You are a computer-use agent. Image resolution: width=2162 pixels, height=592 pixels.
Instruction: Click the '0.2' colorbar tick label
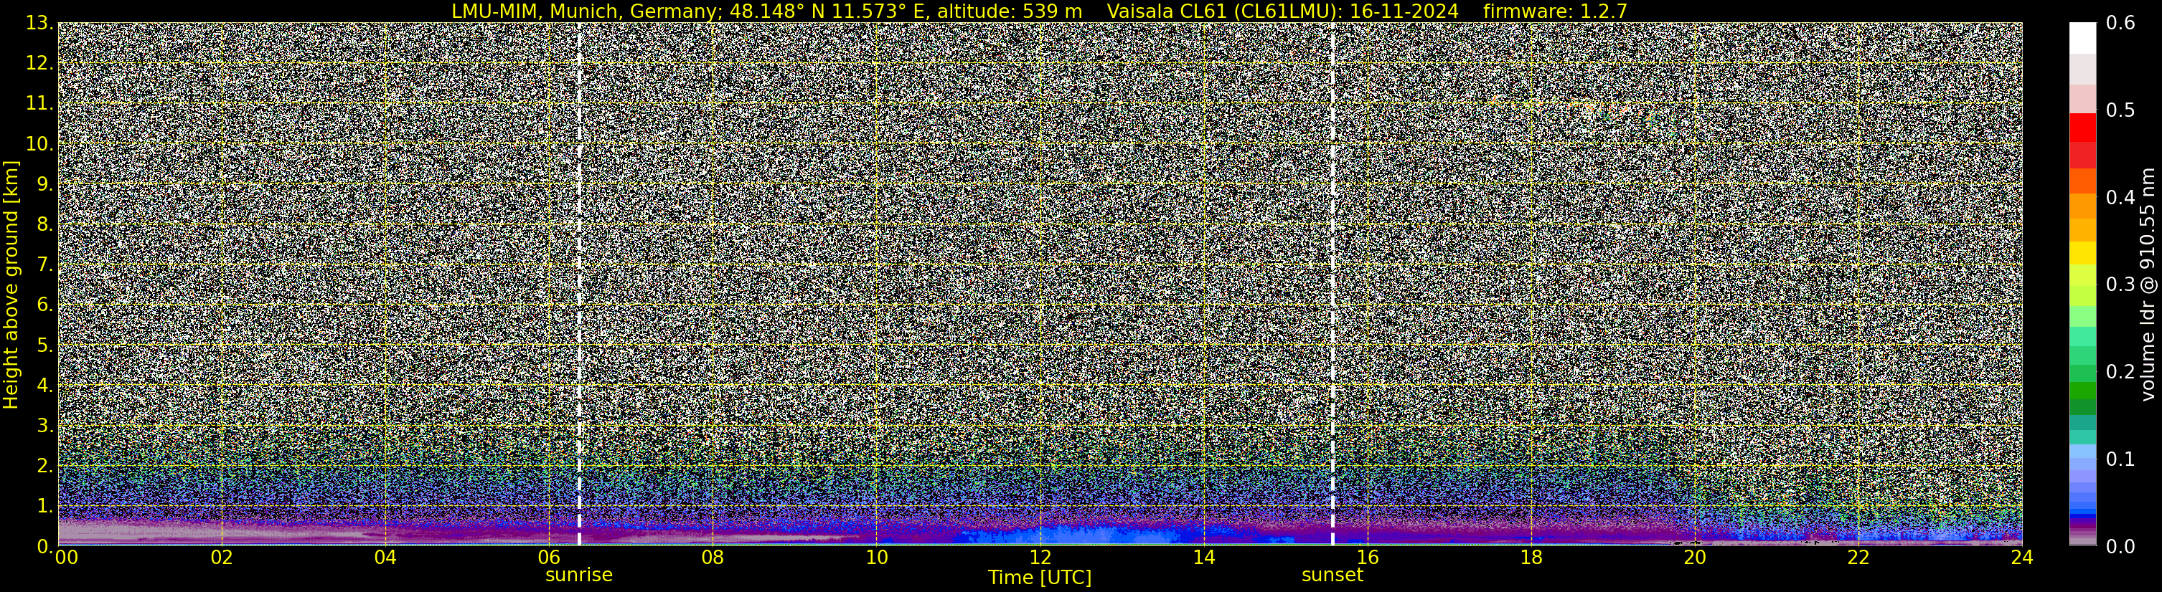2121,371
